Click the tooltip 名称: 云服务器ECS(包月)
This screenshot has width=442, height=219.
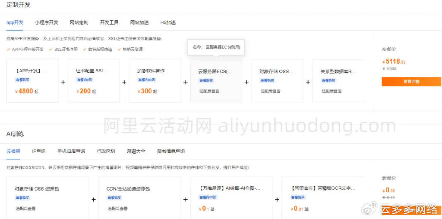coord(216,47)
